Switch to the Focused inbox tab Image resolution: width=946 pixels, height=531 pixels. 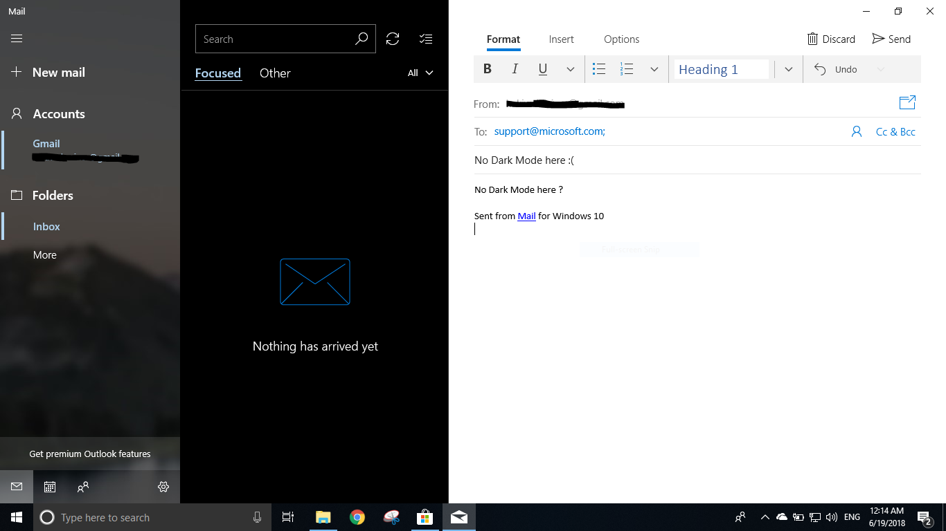[x=218, y=73]
